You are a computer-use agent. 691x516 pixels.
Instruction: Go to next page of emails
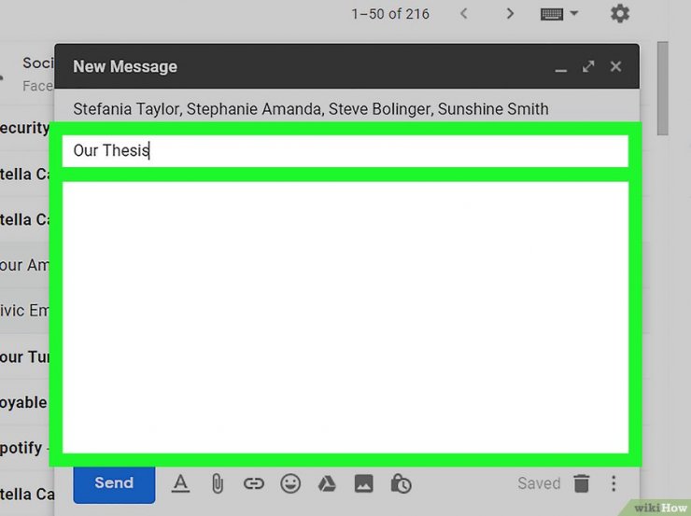pos(510,14)
